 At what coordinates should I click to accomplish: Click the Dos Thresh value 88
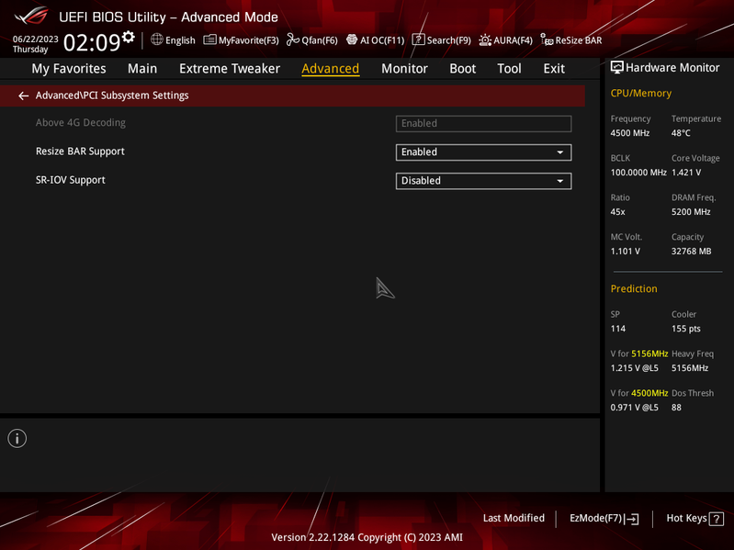676,408
